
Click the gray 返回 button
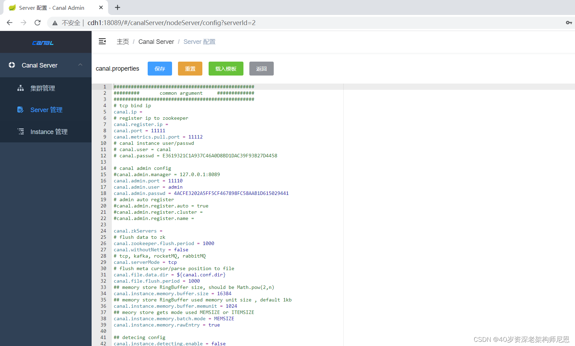point(262,69)
